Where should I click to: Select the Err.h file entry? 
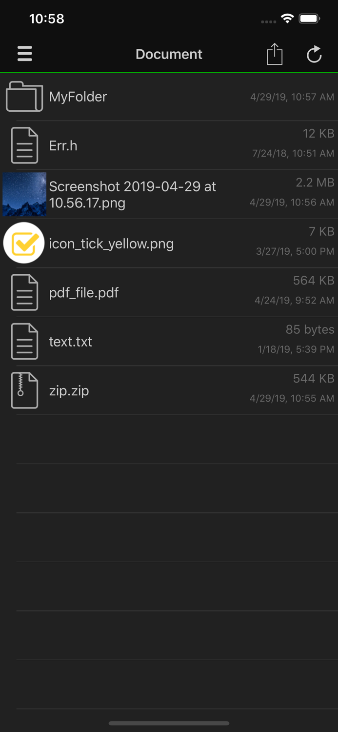pos(146,145)
